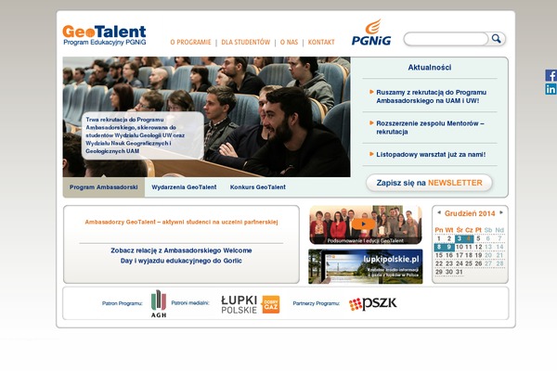Open the lupkipolskie.pl banner
Image resolution: width=557 pixels, height=371 pixels.
pyautogui.click(x=366, y=266)
